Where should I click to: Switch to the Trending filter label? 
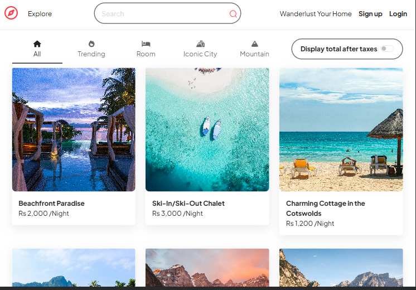click(91, 54)
